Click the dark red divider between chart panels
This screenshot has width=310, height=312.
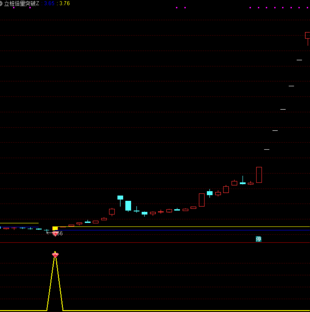155,243
